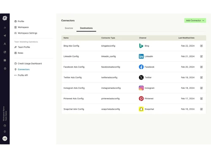Switch to the Sources tab

(x=69, y=28)
